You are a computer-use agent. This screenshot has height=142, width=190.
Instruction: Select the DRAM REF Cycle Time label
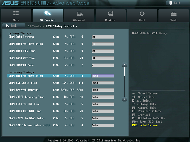click(x=22, y=83)
